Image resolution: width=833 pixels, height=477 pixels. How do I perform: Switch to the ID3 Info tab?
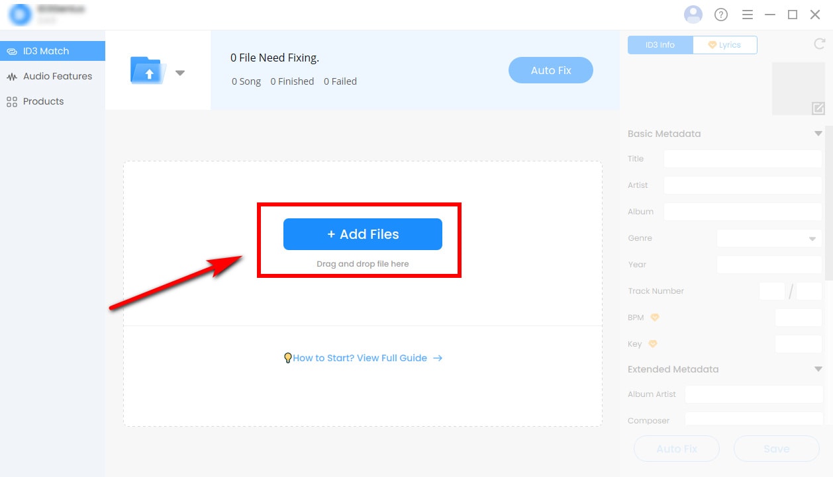tap(660, 45)
